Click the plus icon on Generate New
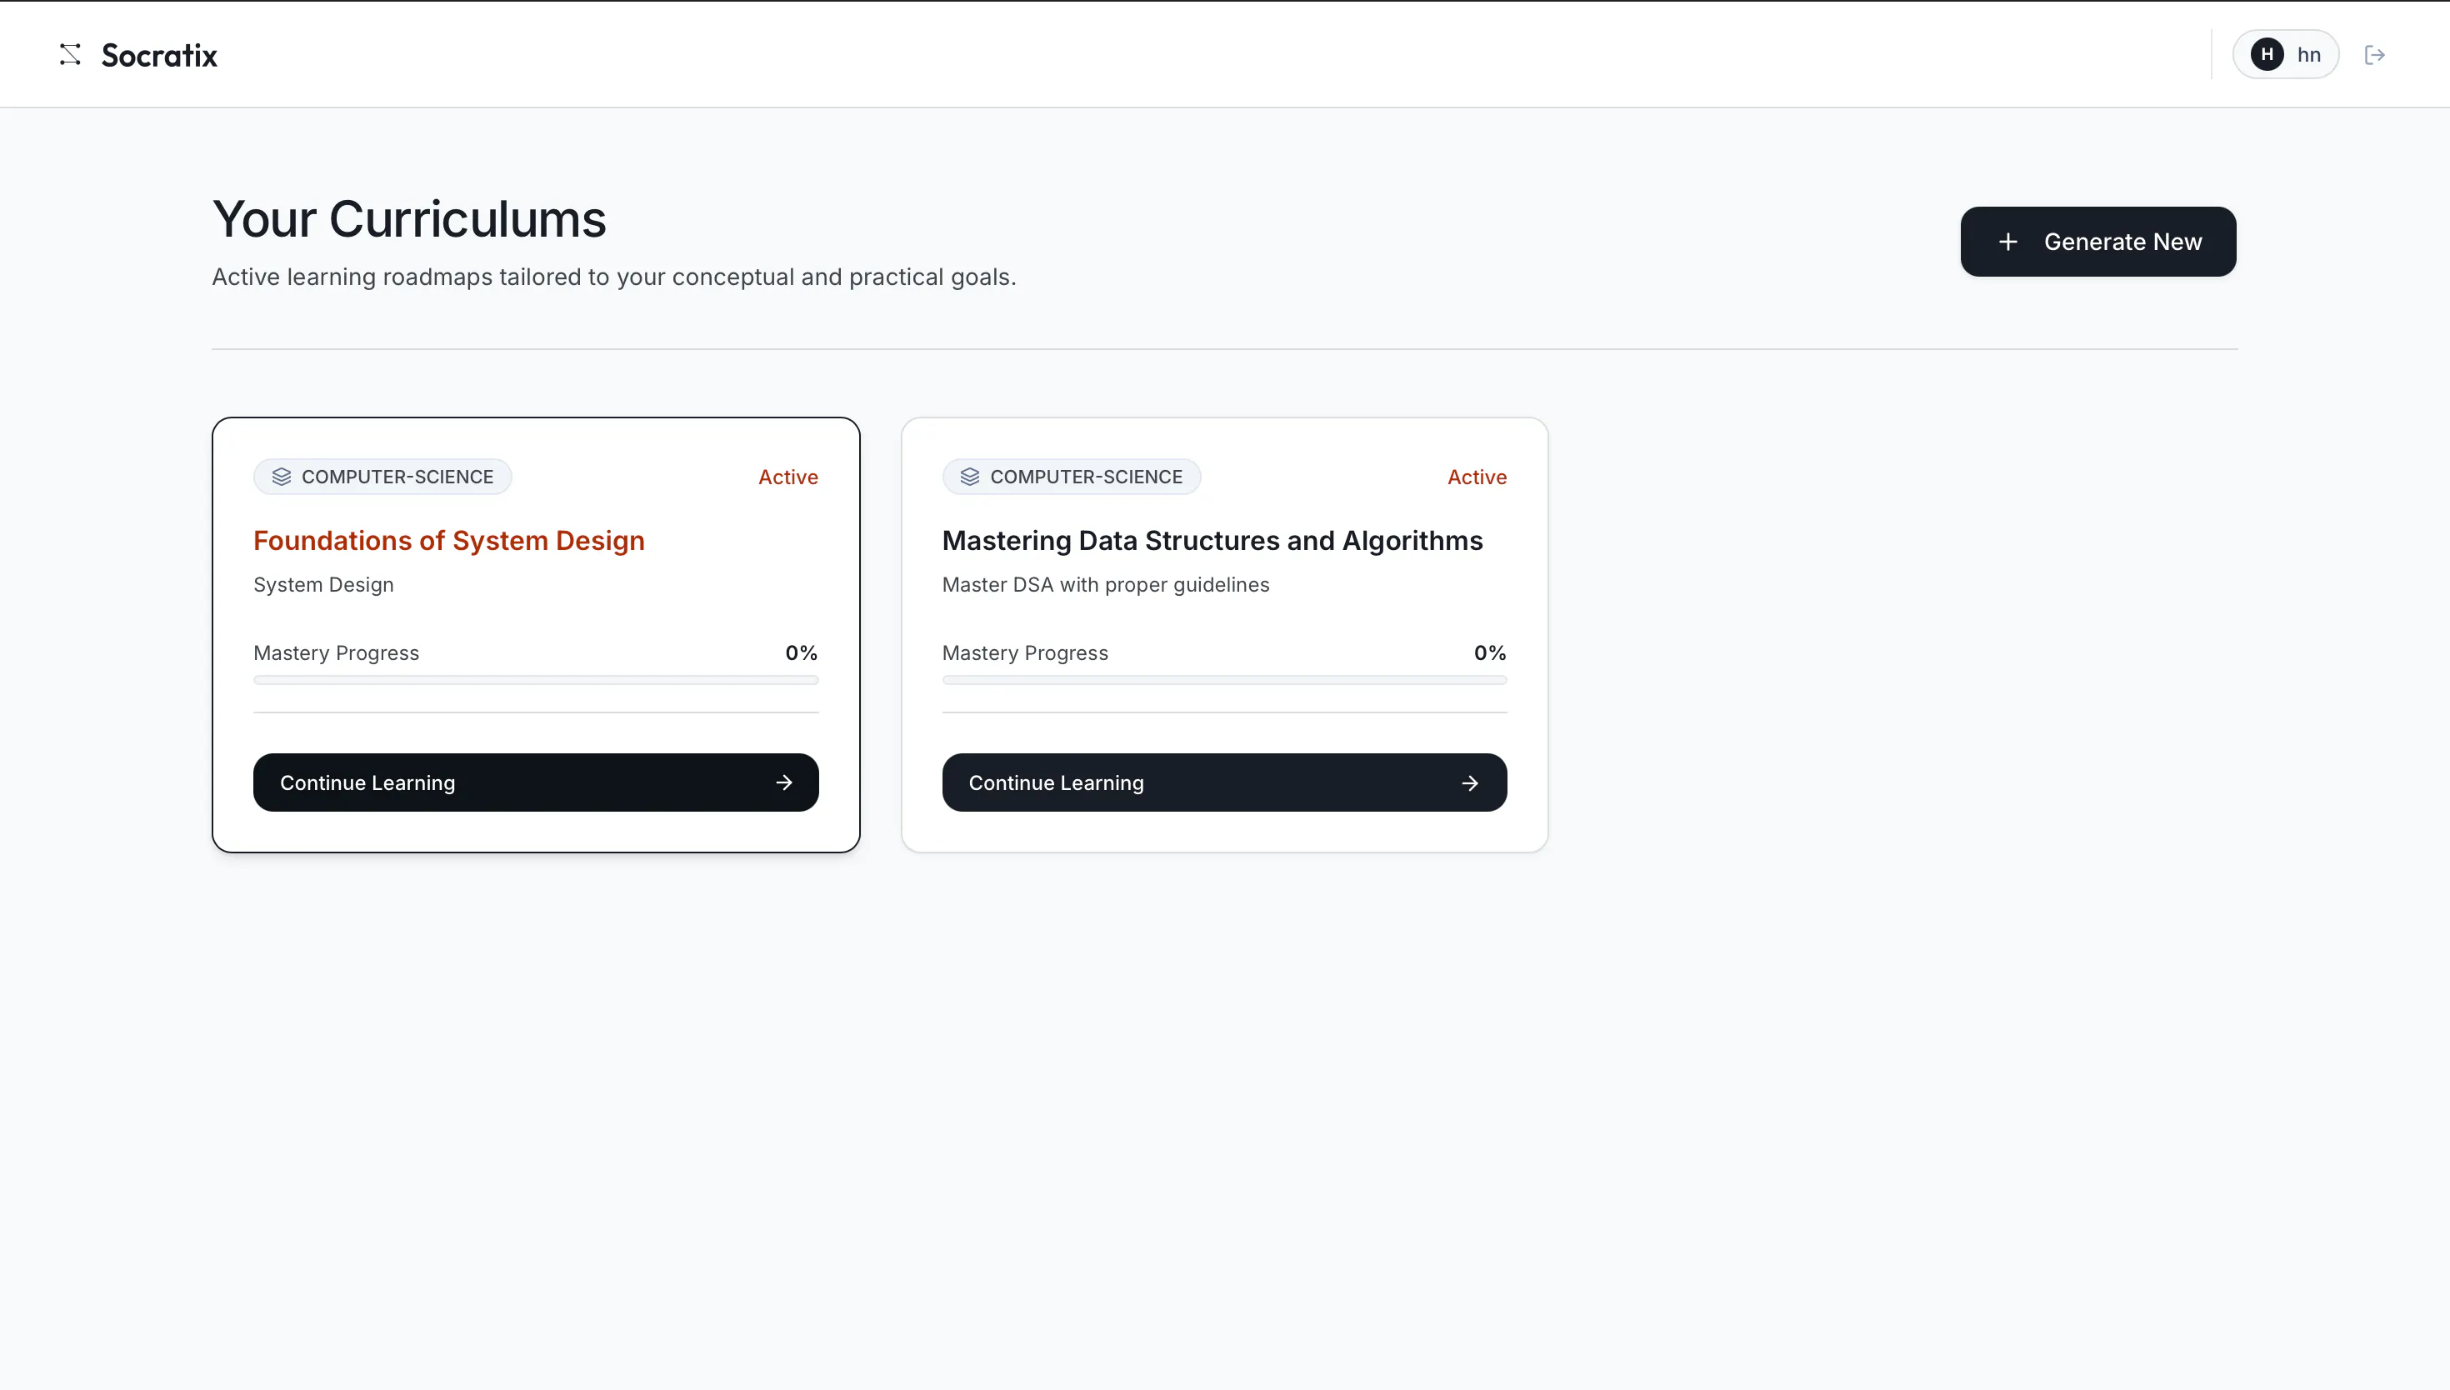 (x=2008, y=242)
